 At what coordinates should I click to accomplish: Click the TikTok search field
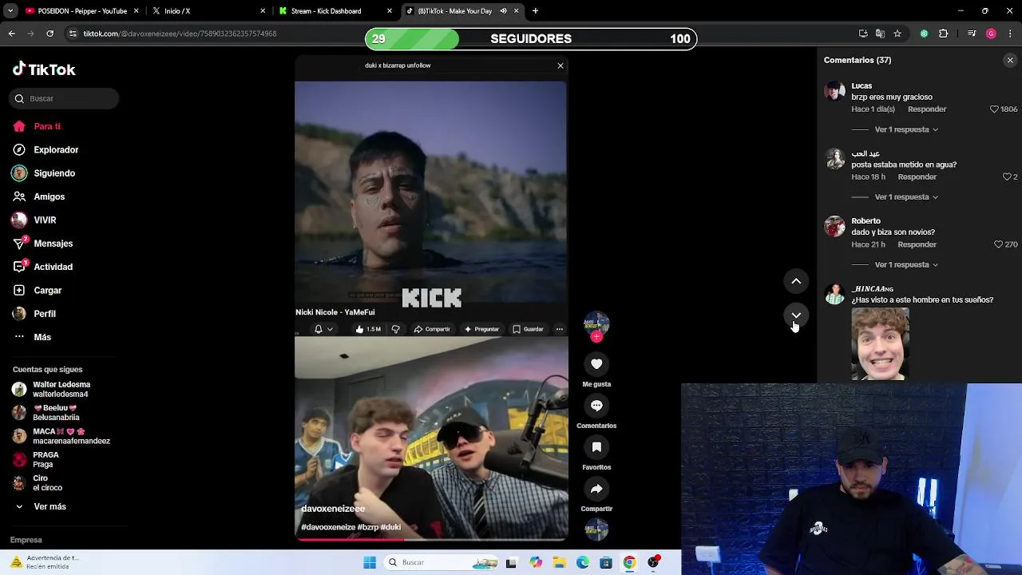(64, 98)
